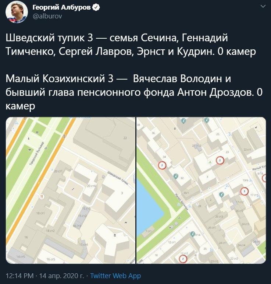Click teal camera pin near building 7/14
Image resolution: width=271 pixels, height=284 pixels.
click(193, 234)
